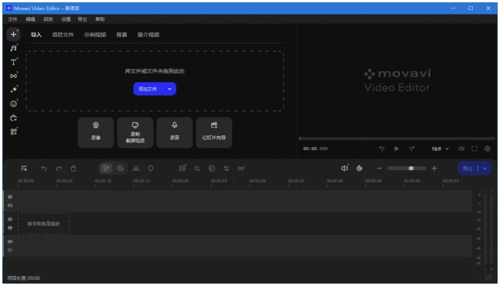Switch to the 简介视频 intro videos tab
The width and height of the screenshot is (500, 286).
coord(149,35)
